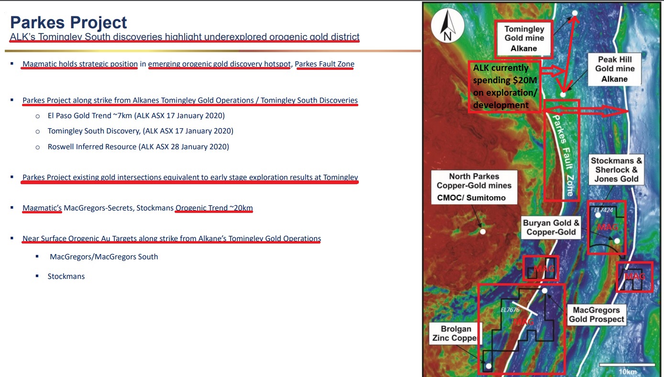This screenshot has height=377, width=664.
Task: Select the 'ALK currently spending $20M' callout text
Action: pyautogui.click(x=504, y=87)
